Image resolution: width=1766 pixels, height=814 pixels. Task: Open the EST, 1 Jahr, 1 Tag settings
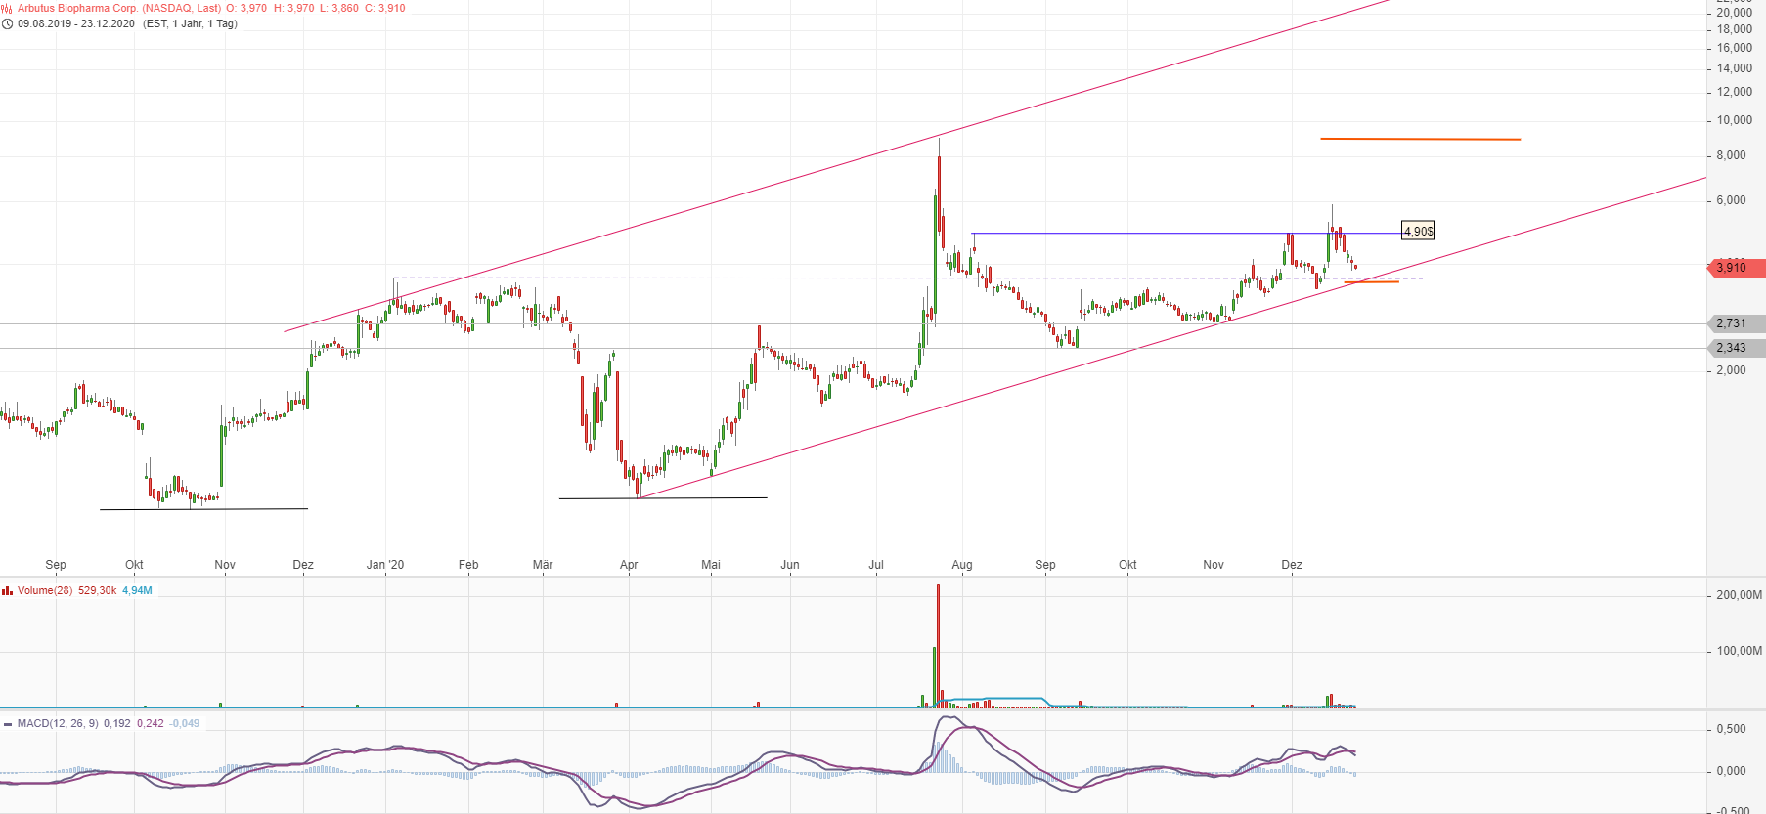tap(190, 23)
